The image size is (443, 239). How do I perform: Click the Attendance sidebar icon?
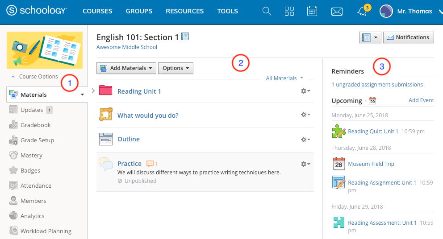[x=13, y=185]
